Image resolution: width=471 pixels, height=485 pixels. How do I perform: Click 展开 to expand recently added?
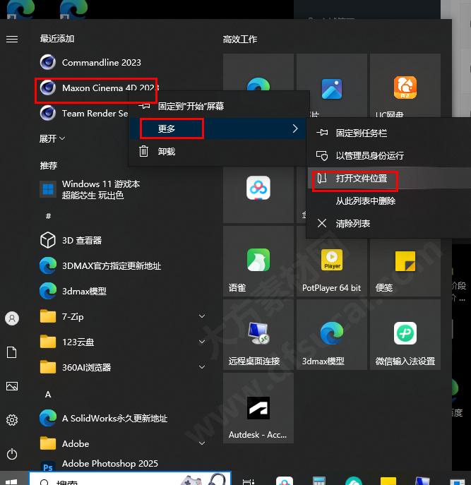[x=52, y=138]
